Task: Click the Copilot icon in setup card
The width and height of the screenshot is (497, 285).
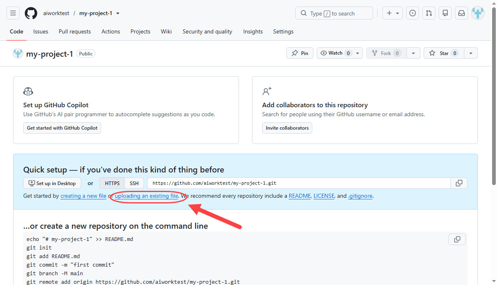Action: [28, 91]
